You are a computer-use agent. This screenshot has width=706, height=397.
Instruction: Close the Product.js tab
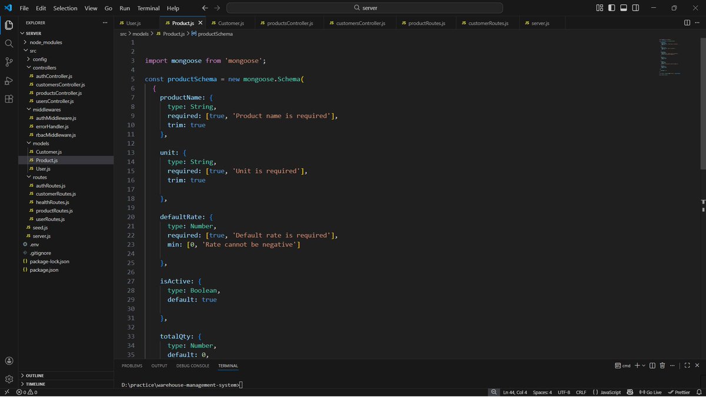tap(200, 23)
